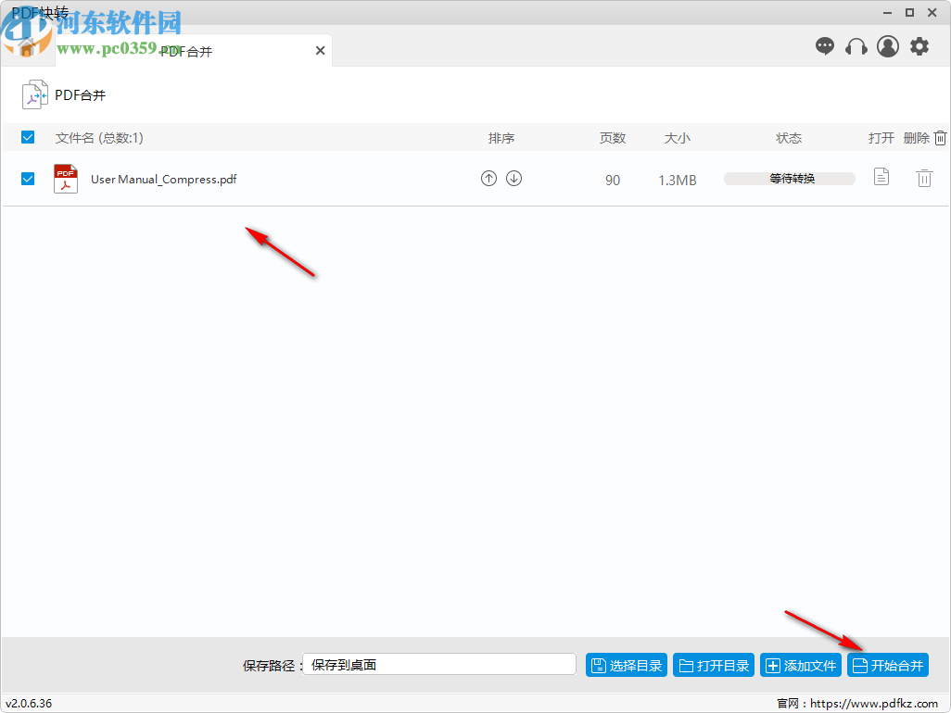The width and height of the screenshot is (951, 713).
Task: Open the feedback message icon
Action: coord(824,46)
